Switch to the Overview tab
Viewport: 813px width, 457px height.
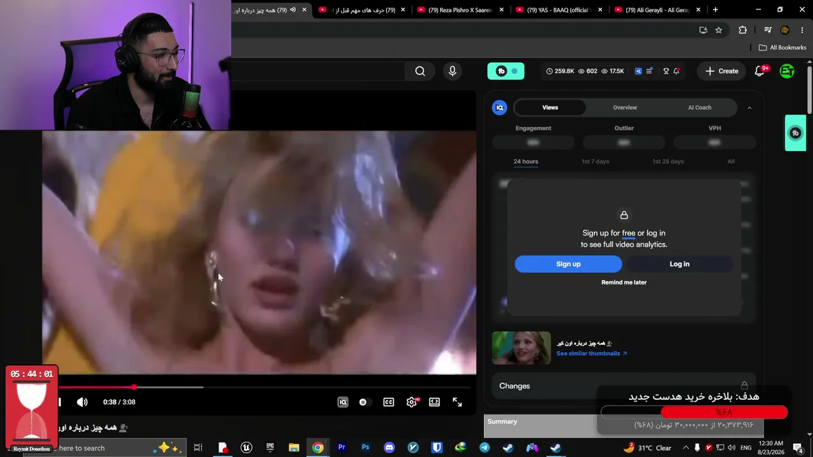[x=625, y=107]
